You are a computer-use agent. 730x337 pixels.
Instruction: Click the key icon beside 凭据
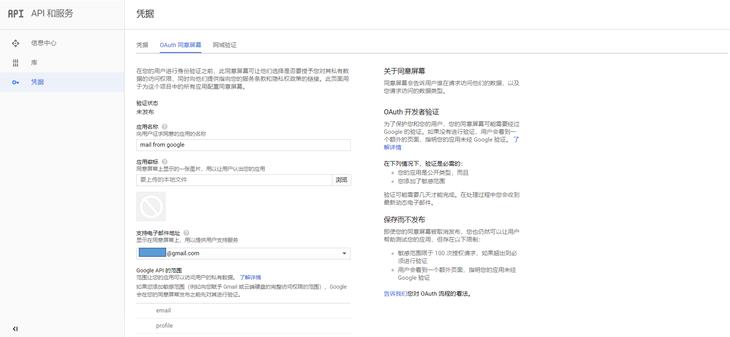pyautogui.click(x=16, y=82)
